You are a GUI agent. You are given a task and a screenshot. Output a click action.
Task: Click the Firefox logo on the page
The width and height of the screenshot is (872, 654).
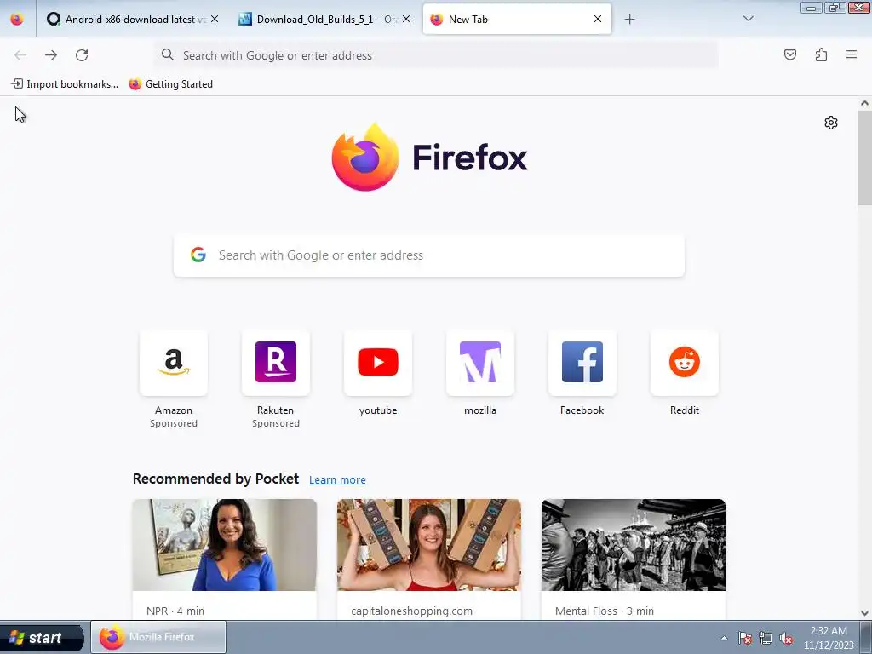429,158
